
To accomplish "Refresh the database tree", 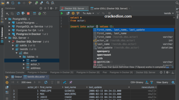I will click(x=18, y=14).
